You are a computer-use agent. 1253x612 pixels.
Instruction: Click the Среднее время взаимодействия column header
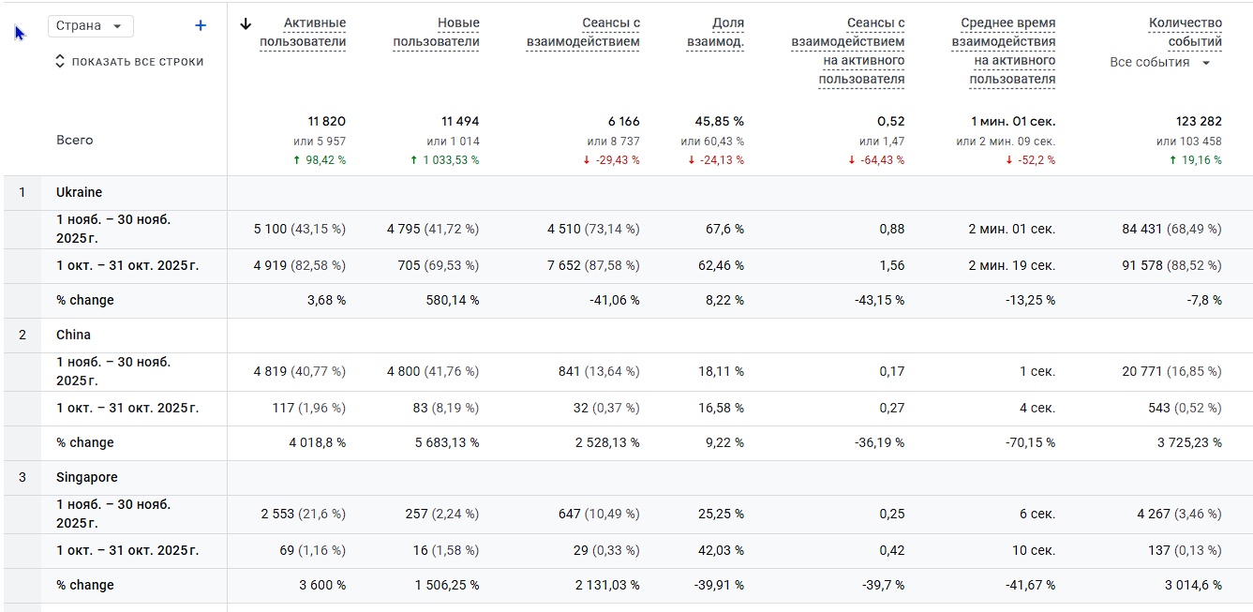[x=1003, y=51]
